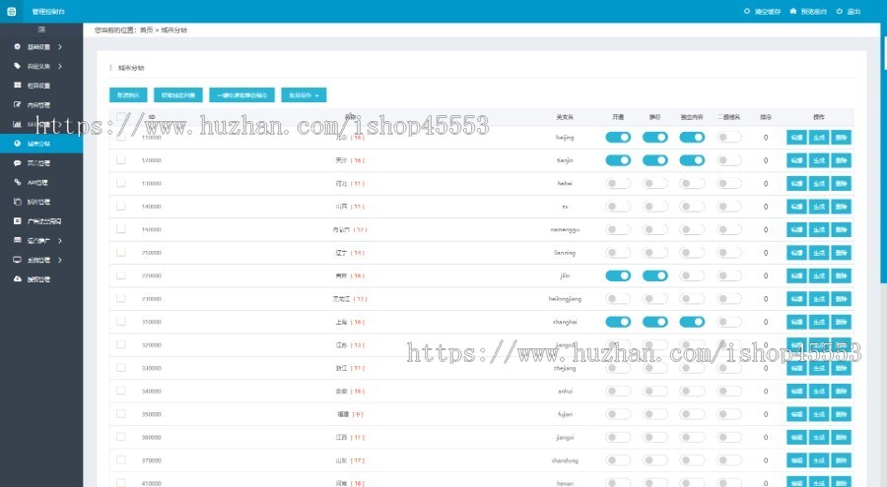Click the monitor screen icon in sidebar
The height and width of the screenshot is (487, 887).
coord(17,260)
